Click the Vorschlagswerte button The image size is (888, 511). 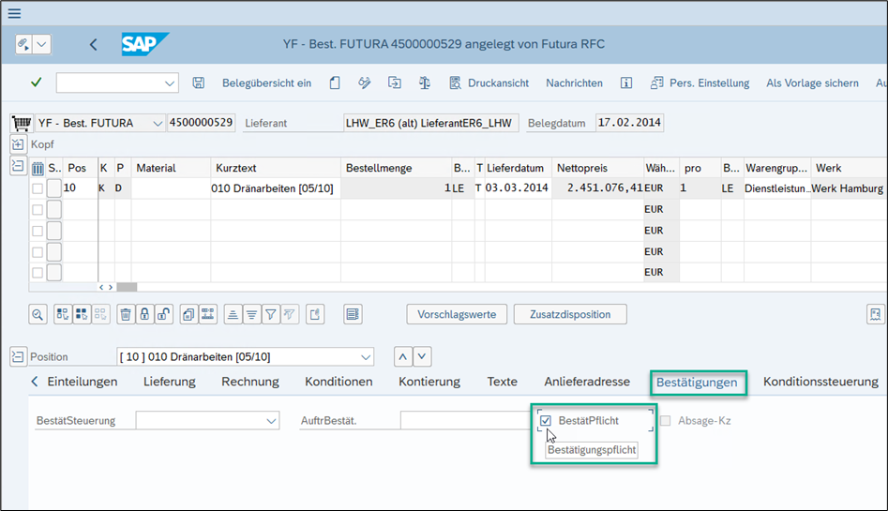[x=457, y=314]
